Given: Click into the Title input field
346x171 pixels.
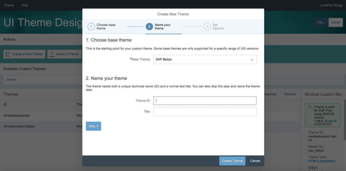Looking at the screenshot, I should [205, 112].
